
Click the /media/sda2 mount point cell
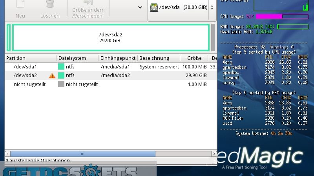click(115, 75)
